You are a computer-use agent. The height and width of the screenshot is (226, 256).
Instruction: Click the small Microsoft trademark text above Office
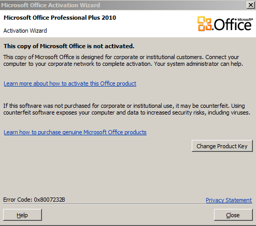tap(245, 20)
